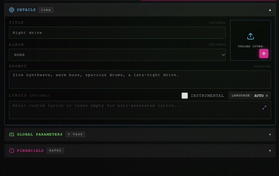The height and width of the screenshot is (176, 279).
Task: Click the GLOBAL PARAMETERS header title
Action: point(40,134)
